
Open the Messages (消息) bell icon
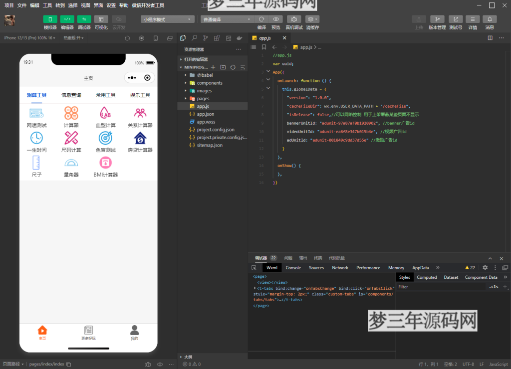click(x=490, y=19)
